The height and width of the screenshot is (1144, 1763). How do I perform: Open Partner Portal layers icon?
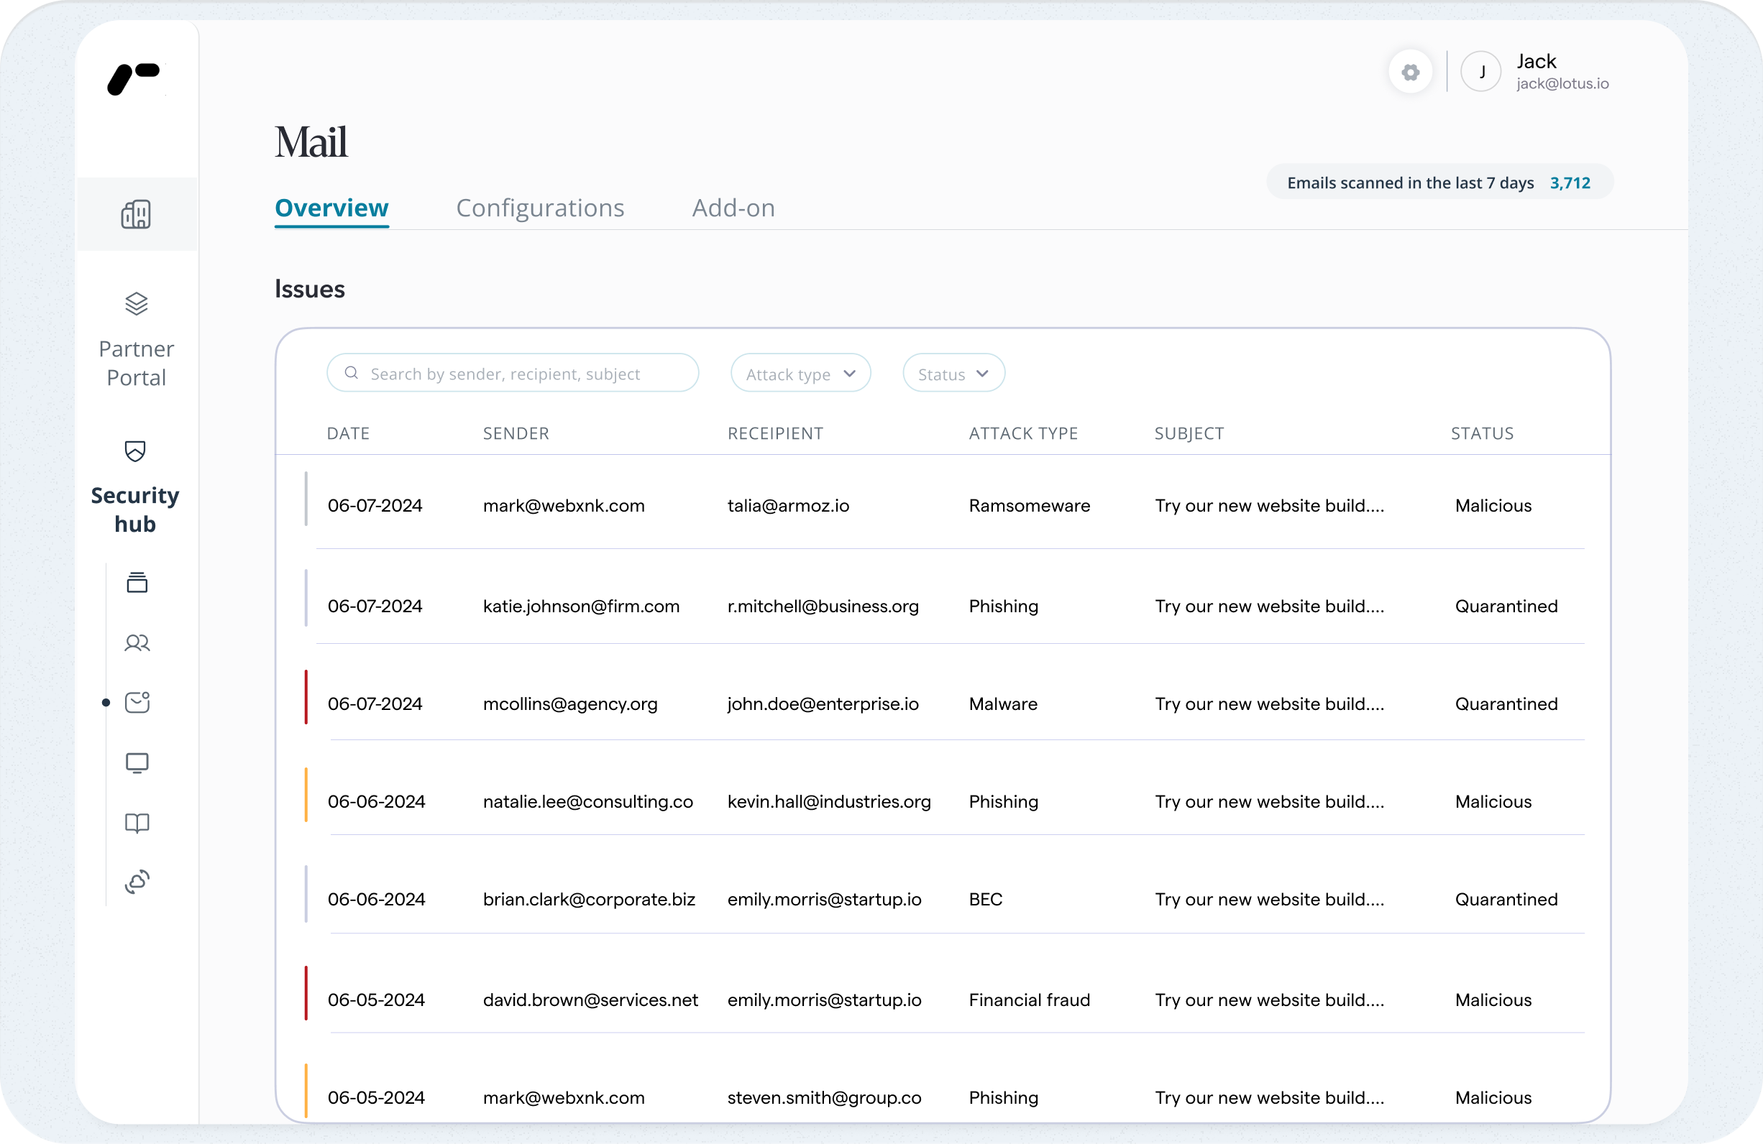coord(137,303)
